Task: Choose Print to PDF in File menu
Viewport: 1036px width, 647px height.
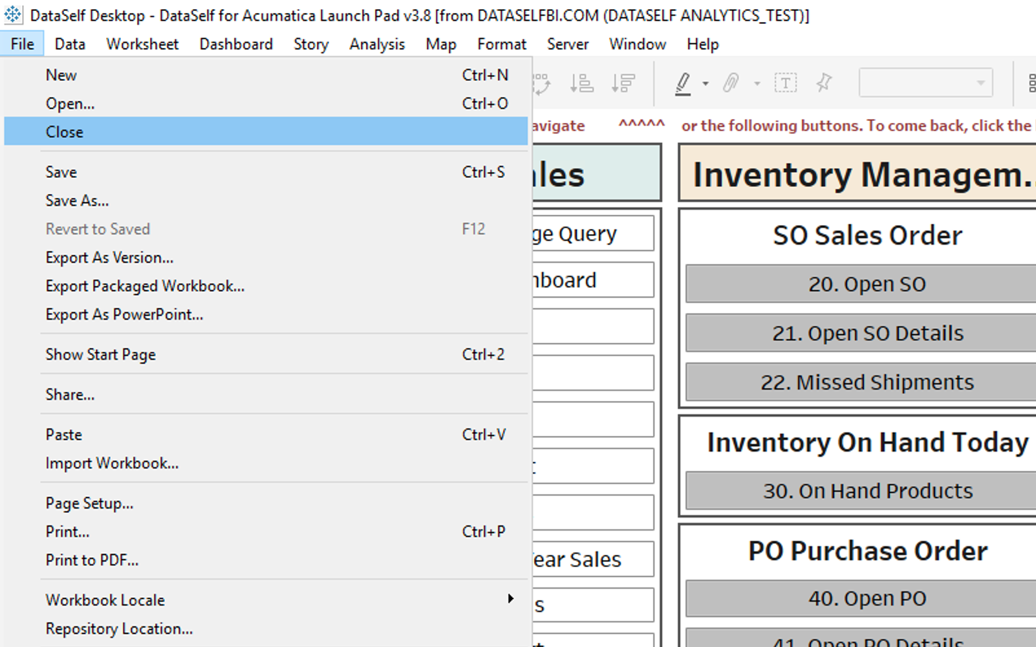Action: click(x=92, y=560)
